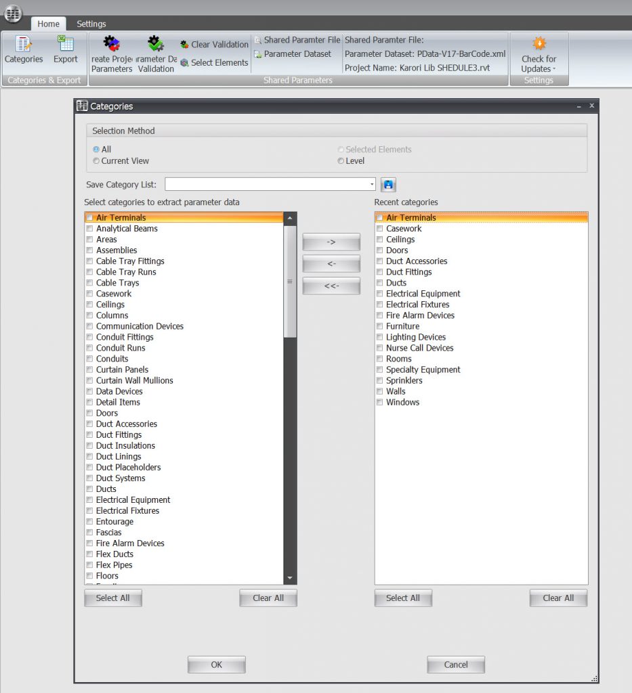Check the Cable Trays category checkbox
The height and width of the screenshot is (693, 632).
click(89, 283)
